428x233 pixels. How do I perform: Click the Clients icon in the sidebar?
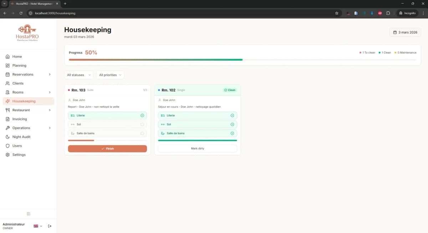7,83
